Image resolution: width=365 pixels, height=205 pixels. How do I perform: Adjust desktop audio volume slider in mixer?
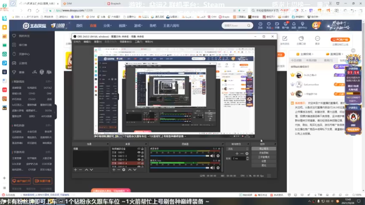coord(180,156)
